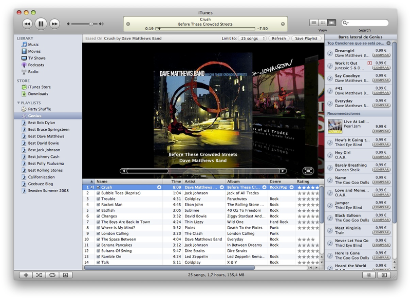Uncheck the Trouble song checkbox
The width and height of the screenshot is (411, 299).
(x=98, y=199)
